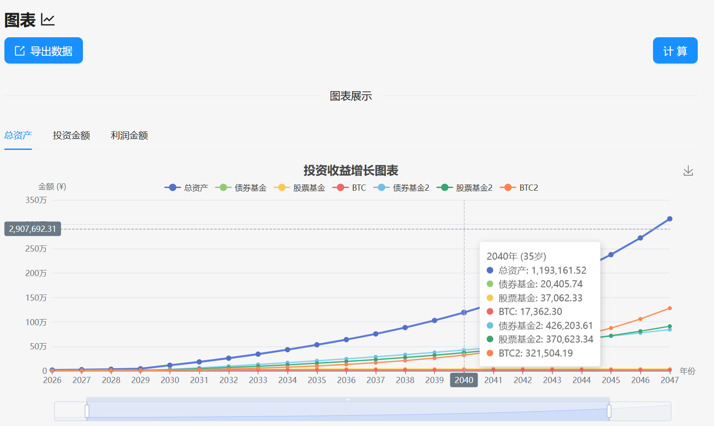Click the 图表展示 section title
Viewport: 714px width, 426px height.
pyautogui.click(x=351, y=96)
